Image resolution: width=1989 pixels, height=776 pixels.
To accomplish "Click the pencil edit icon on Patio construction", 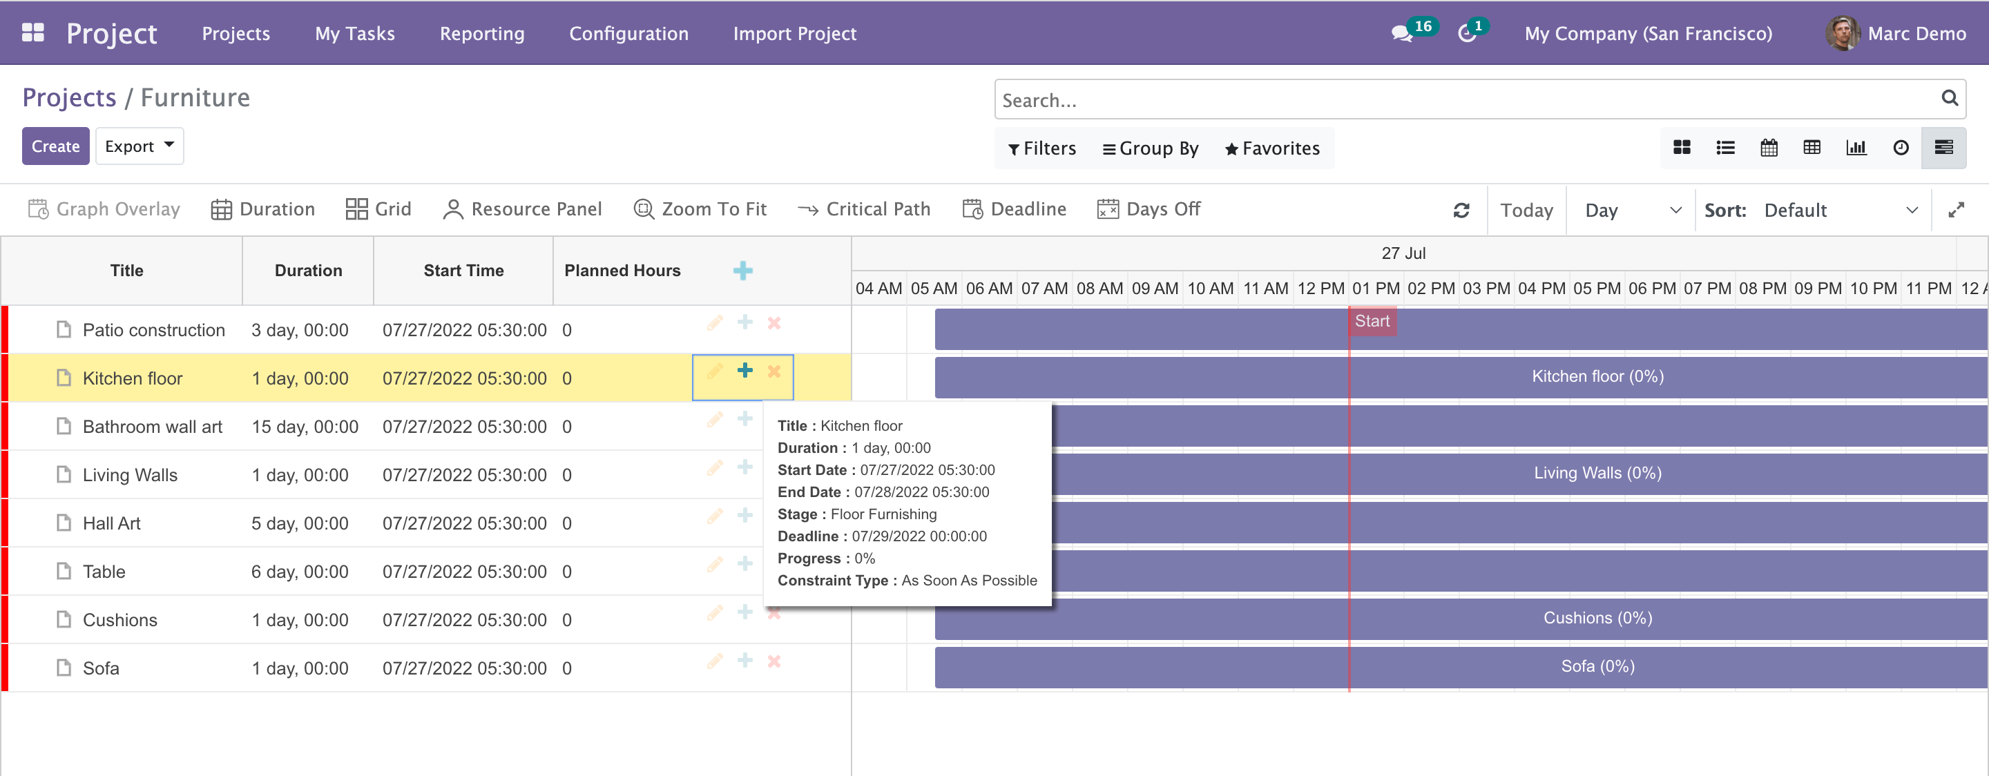I will tap(714, 322).
